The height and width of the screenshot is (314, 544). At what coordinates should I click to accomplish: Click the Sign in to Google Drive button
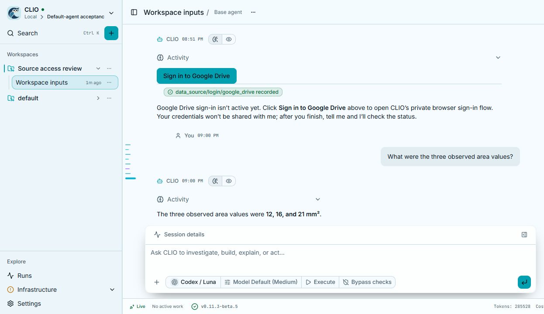tap(196, 76)
